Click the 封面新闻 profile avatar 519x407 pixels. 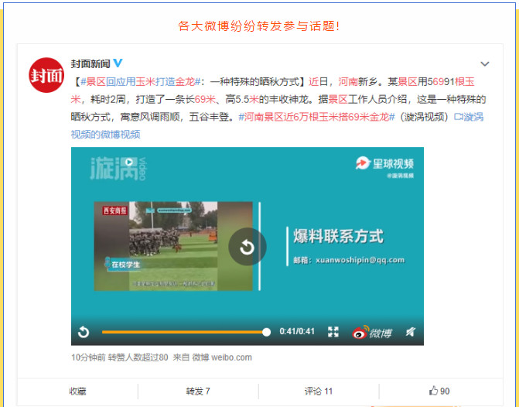46,75
